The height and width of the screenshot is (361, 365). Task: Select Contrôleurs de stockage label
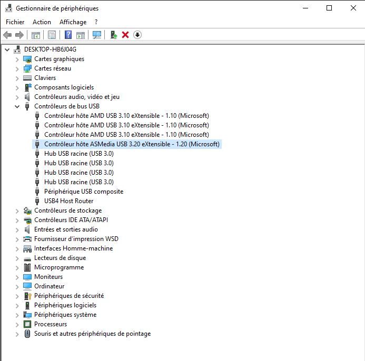(68, 210)
